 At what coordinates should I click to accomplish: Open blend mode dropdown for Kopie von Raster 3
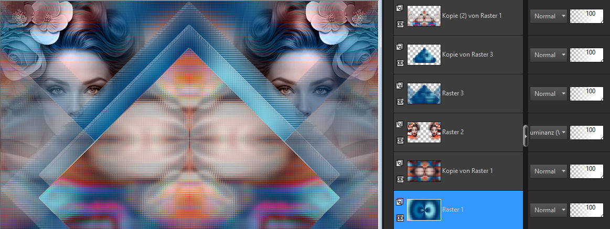pyautogui.click(x=549, y=55)
